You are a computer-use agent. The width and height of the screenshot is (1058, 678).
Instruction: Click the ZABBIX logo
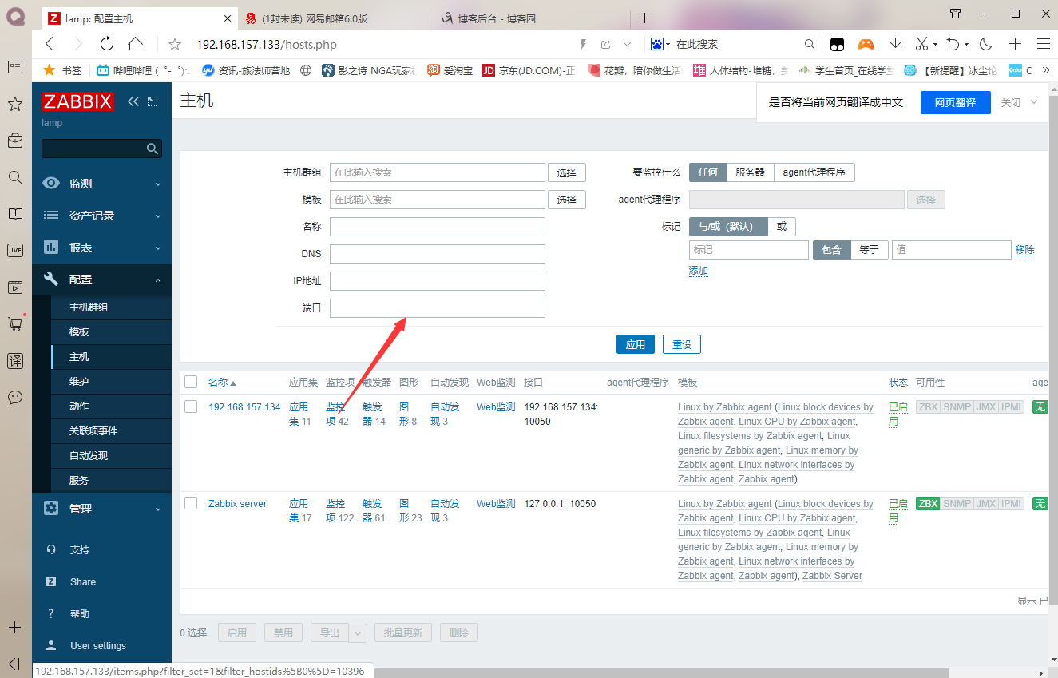78,101
